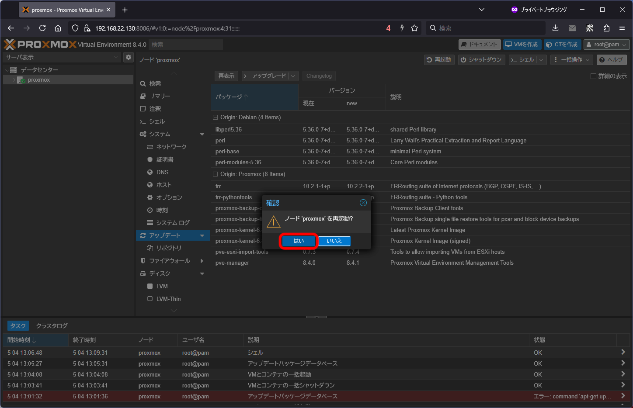Click the ヘルプ button
Image resolution: width=633 pixels, height=408 pixels.
coord(612,59)
